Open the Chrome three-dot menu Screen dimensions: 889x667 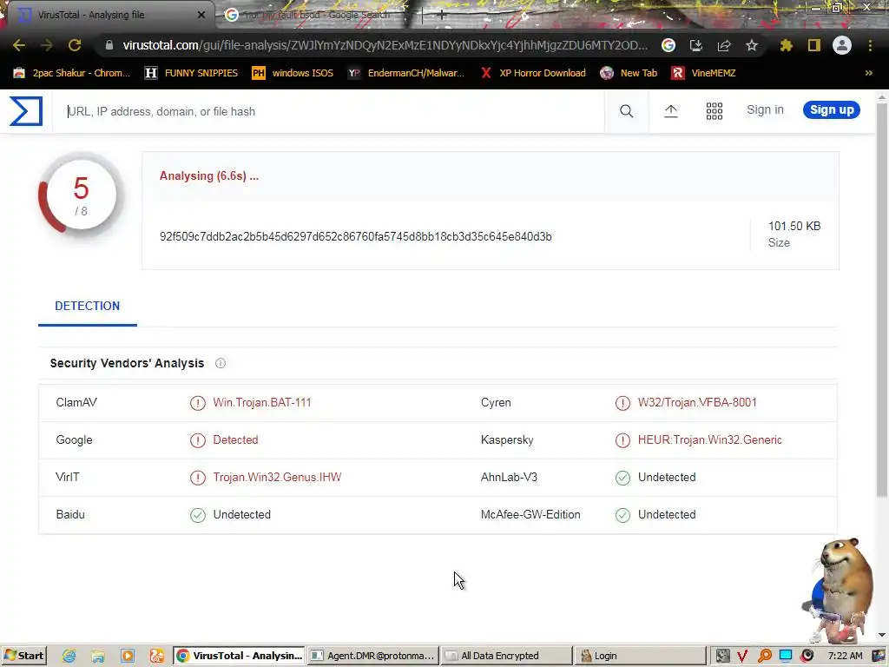870,45
